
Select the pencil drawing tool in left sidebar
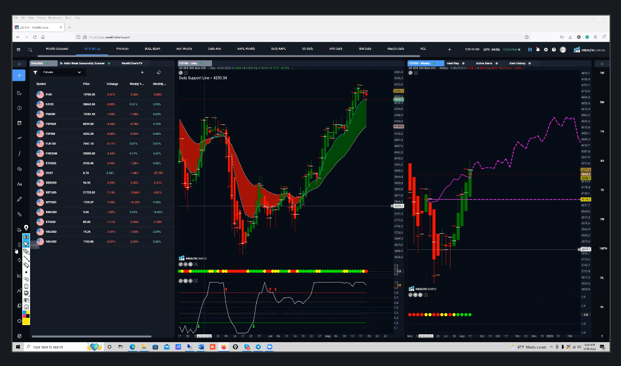[x=19, y=199]
